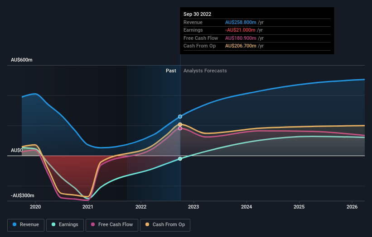Click the Analysts Forecasts label
The height and width of the screenshot is (237, 372).
click(205, 71)
